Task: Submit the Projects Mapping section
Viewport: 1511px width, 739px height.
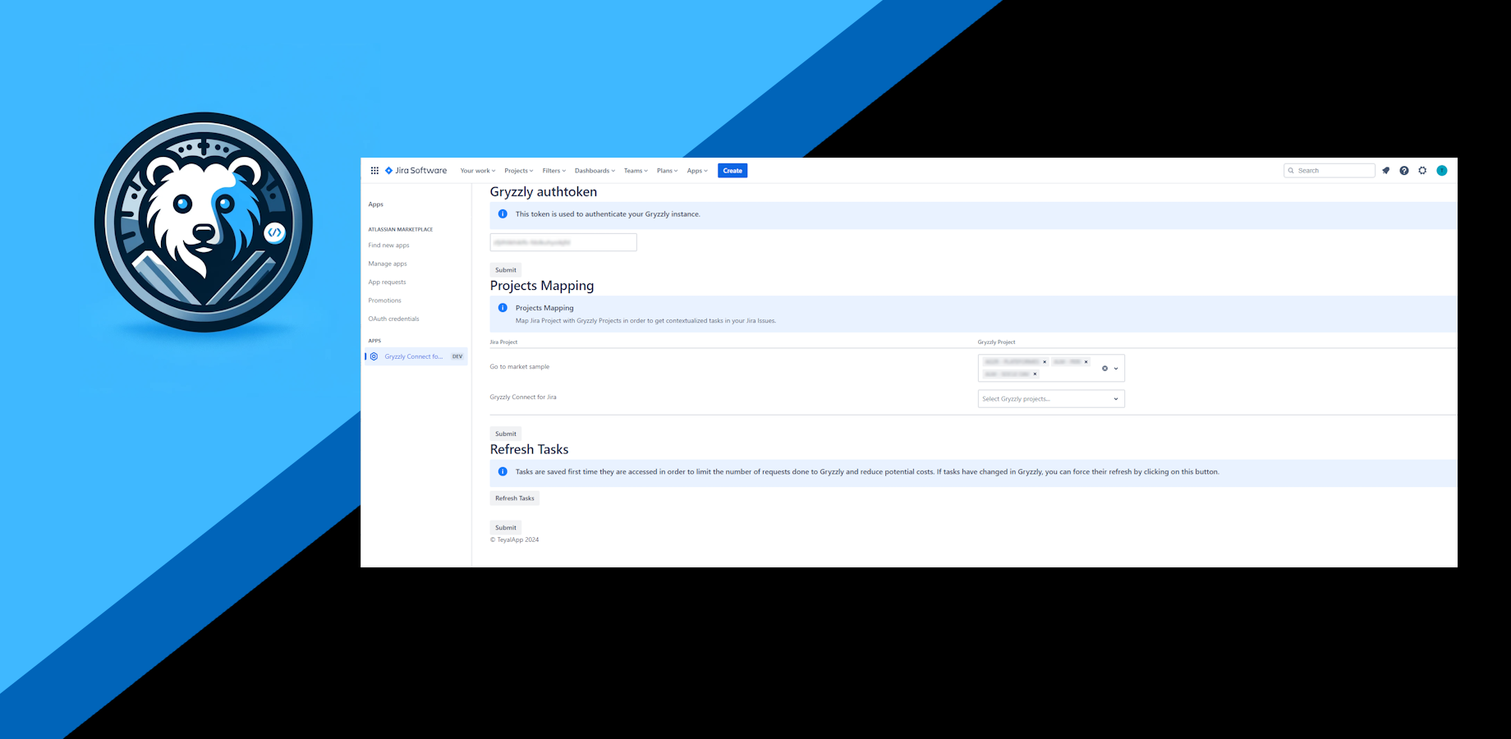Action: pos(506,434)
